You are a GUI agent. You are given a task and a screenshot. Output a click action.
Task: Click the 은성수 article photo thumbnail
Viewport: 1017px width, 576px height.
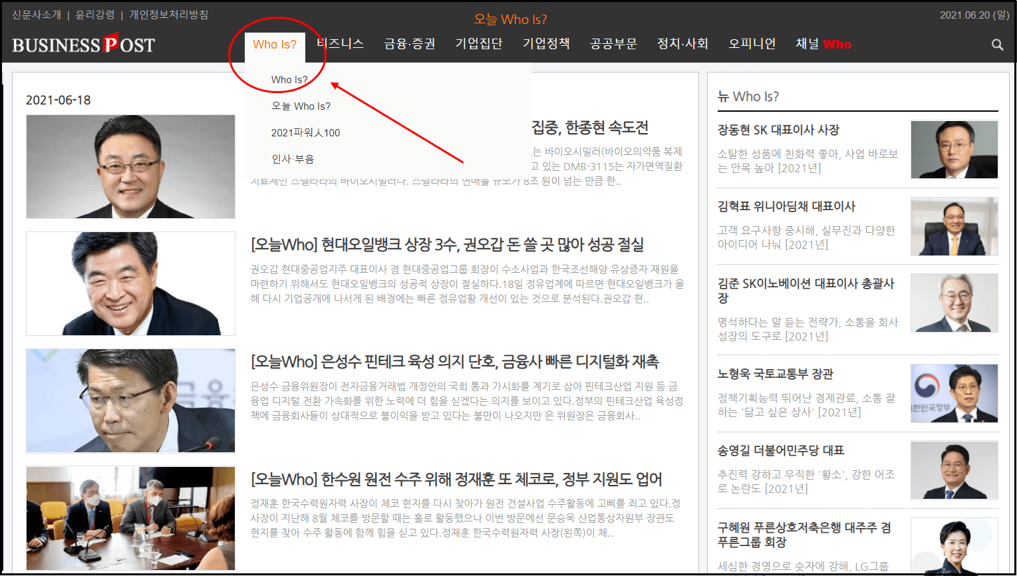[x=130, y=400]
